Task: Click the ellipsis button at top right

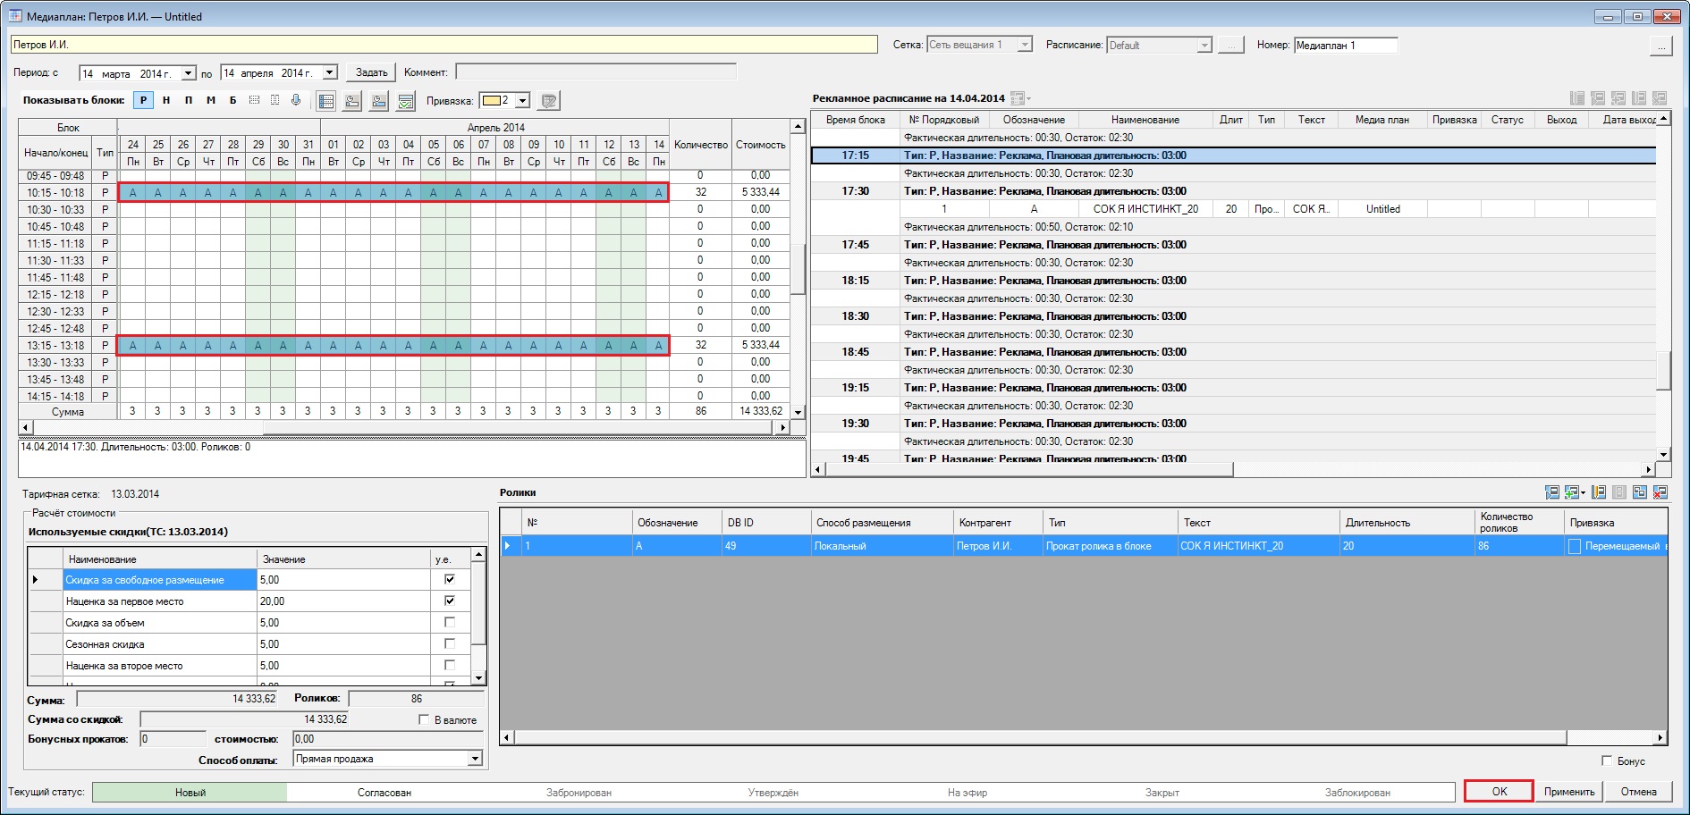Action: tap(1660, 46)
